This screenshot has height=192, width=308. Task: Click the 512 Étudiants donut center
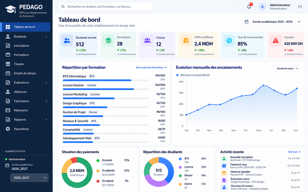159,172
